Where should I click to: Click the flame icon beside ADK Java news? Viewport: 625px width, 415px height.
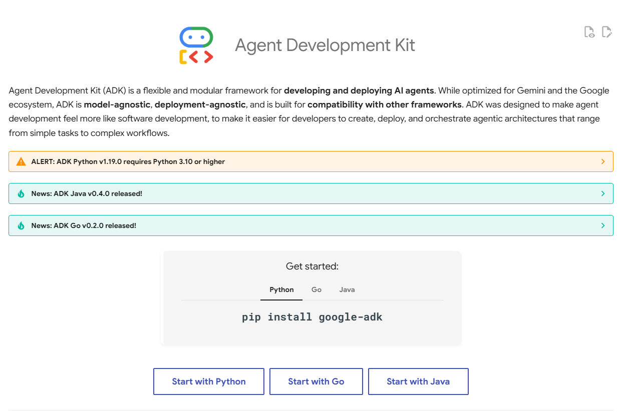(x=21, y=193)
